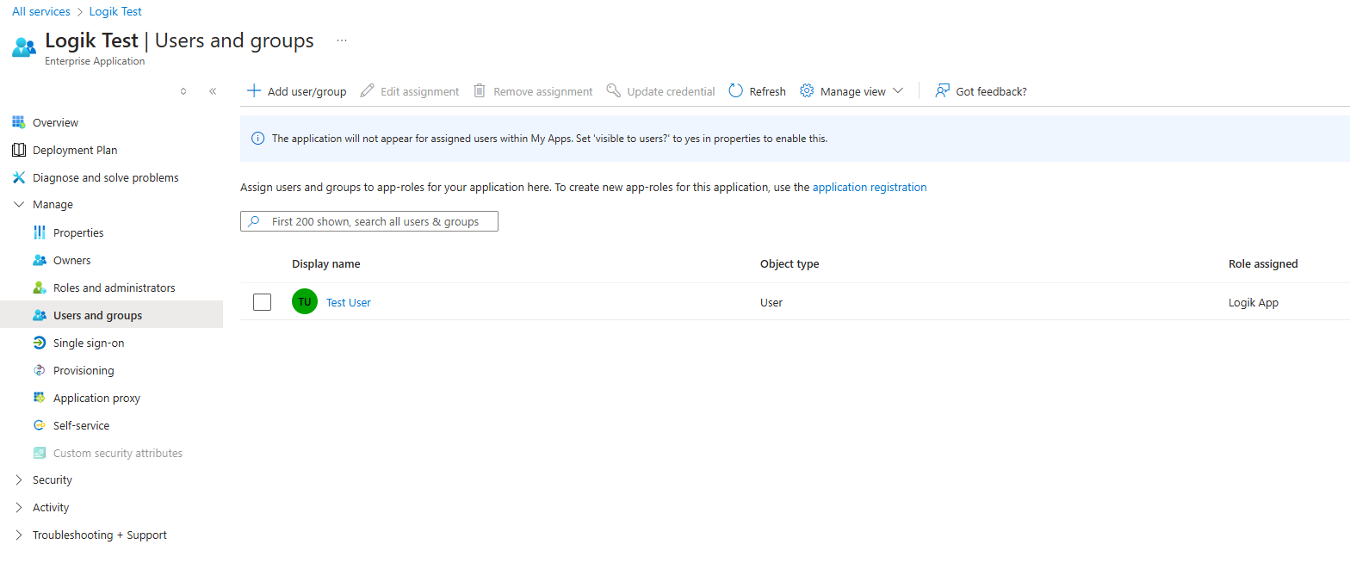
Task: Open the application registration link
Action: coord(870,187)
